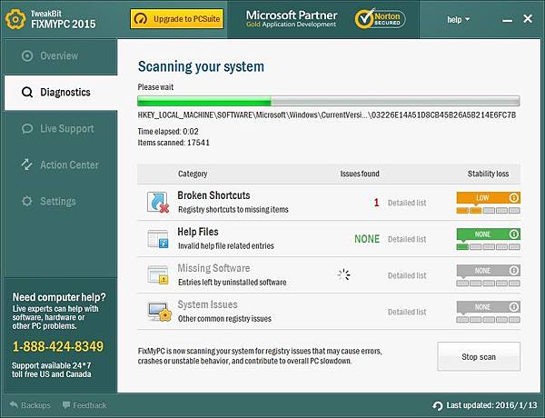Click the Feedback speech icon
The height and width of the screenshot is (418, 545).
click(66, 405)
